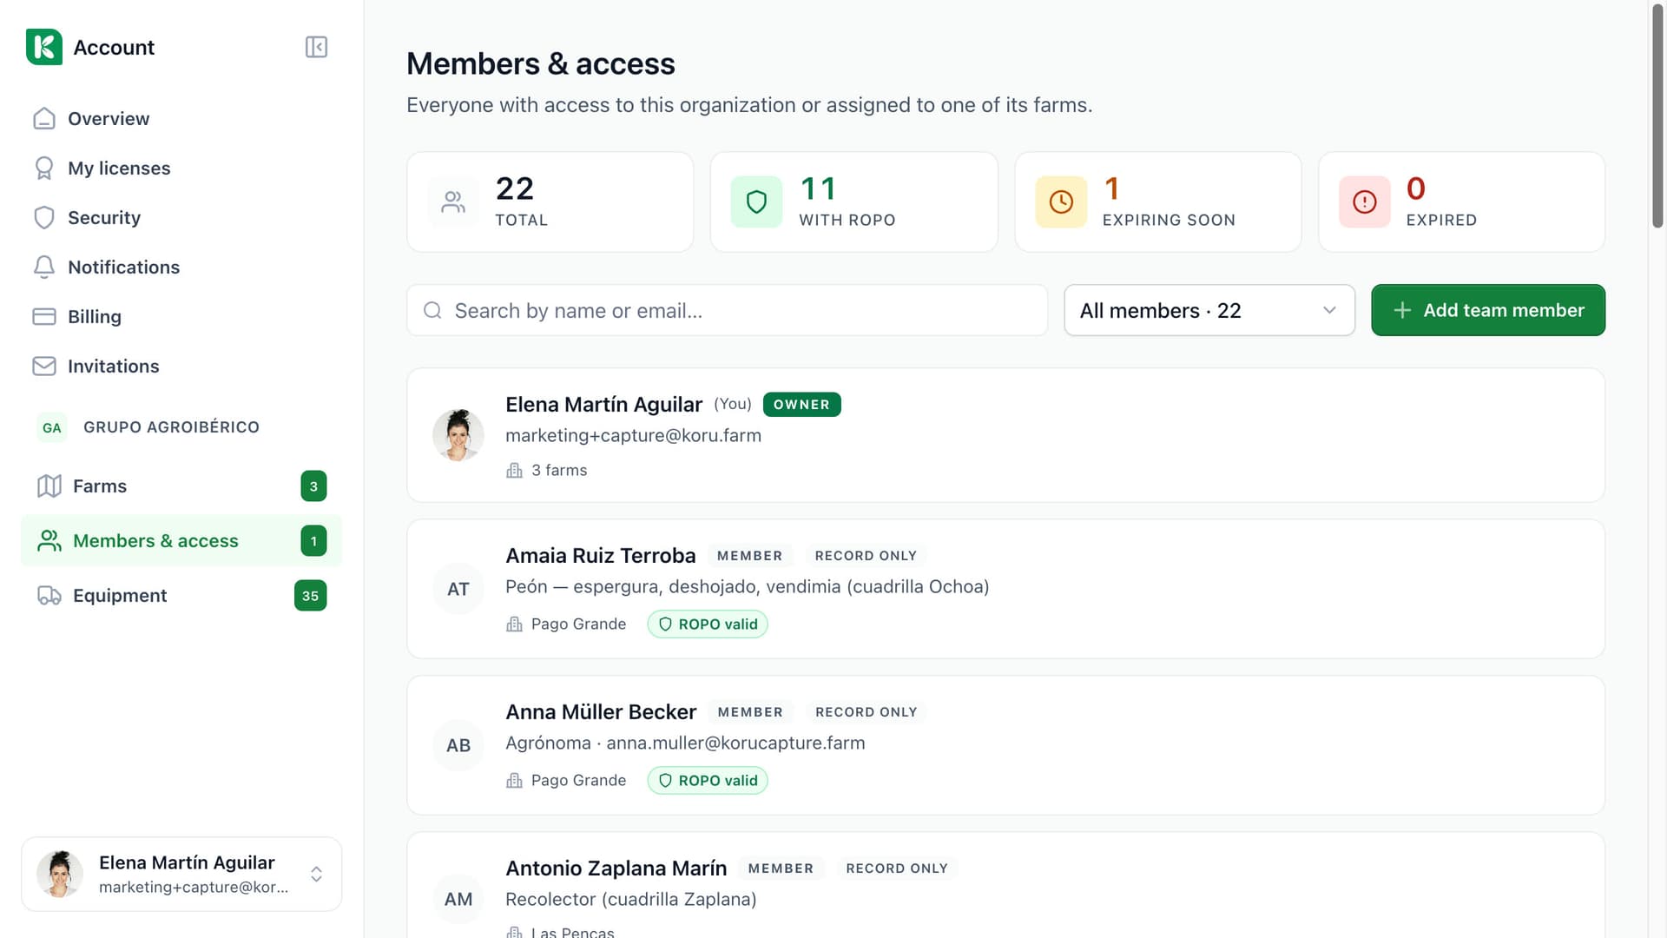Screen dimensions: 1667x938
Task: Click the Expired alert icon
Action: (x=1365, y=202)
